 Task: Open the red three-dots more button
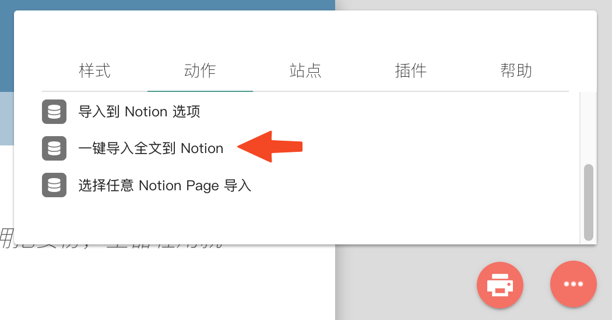click(574, 284)
